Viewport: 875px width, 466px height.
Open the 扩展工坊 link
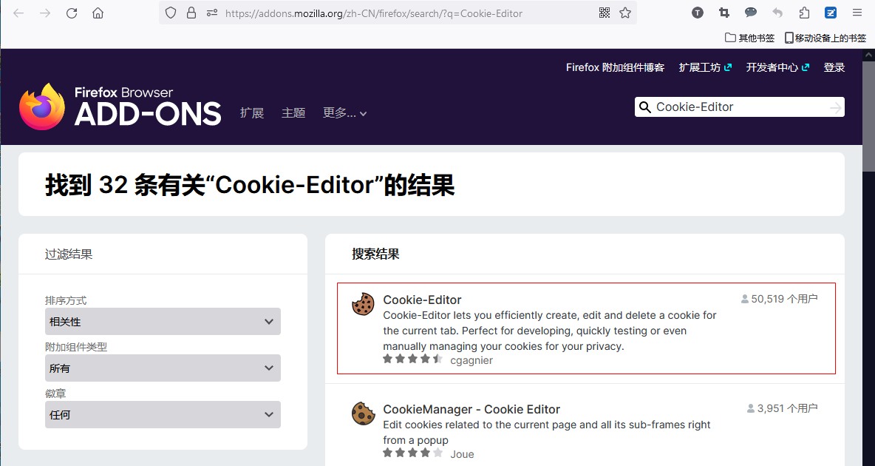click(705, 67)
